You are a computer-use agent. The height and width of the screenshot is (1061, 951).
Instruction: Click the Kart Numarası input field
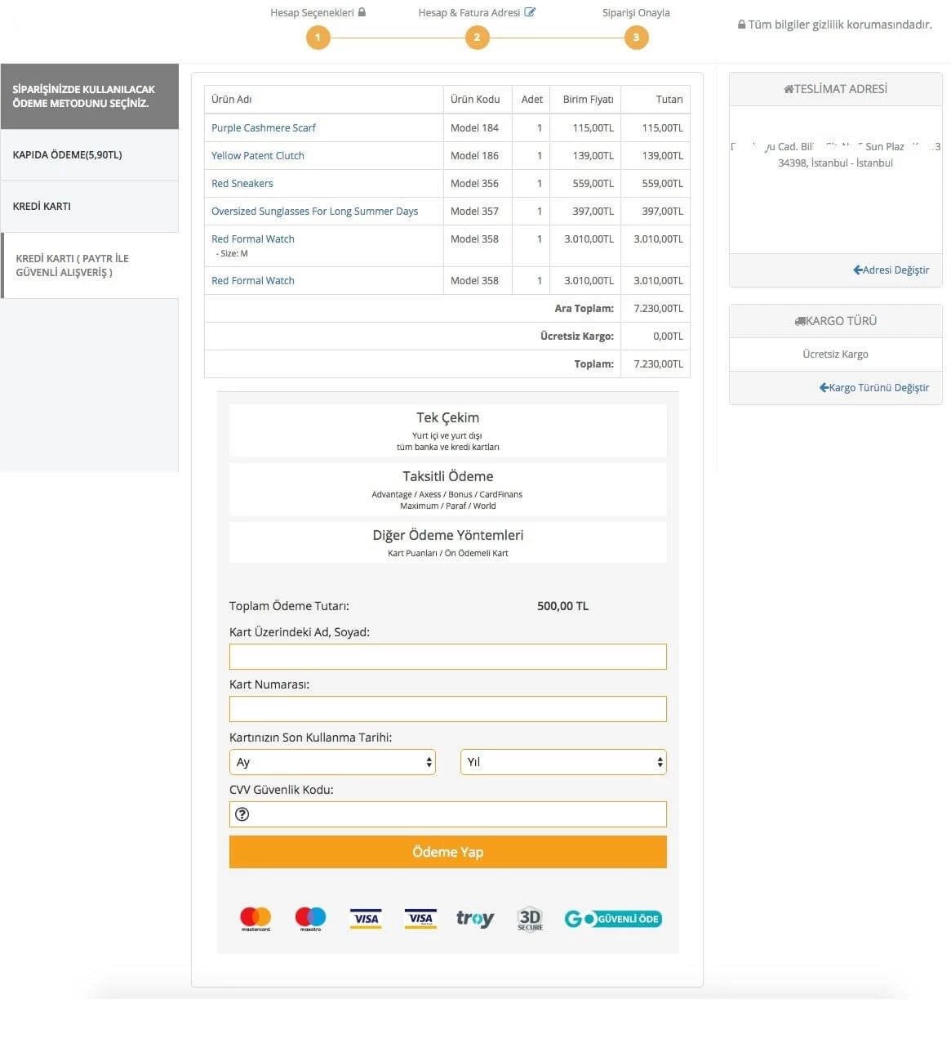[x=447, y=709]
